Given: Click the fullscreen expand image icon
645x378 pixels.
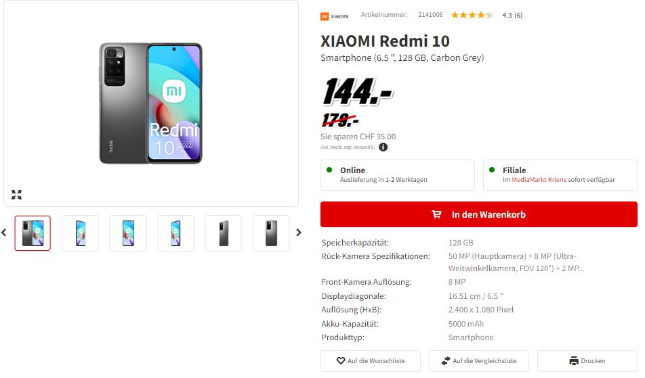Looking at the screenshot, I should [x=16, y=195].
